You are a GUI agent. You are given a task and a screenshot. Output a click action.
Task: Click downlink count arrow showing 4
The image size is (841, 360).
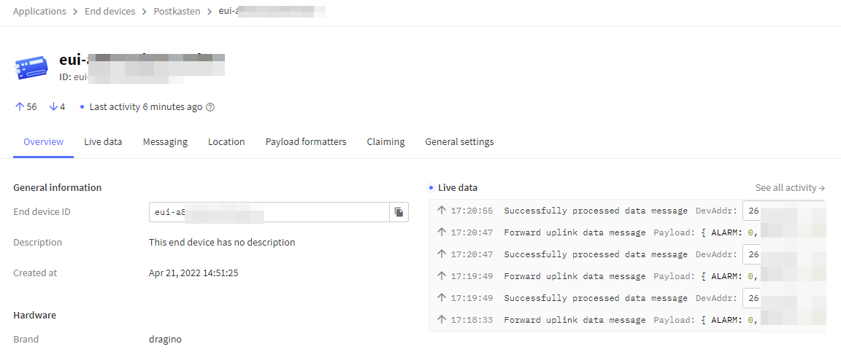pos(53,106)
